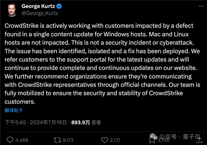207x145 pixels.
Task: Open the three-dot more options menu
Action: point(201,6)
